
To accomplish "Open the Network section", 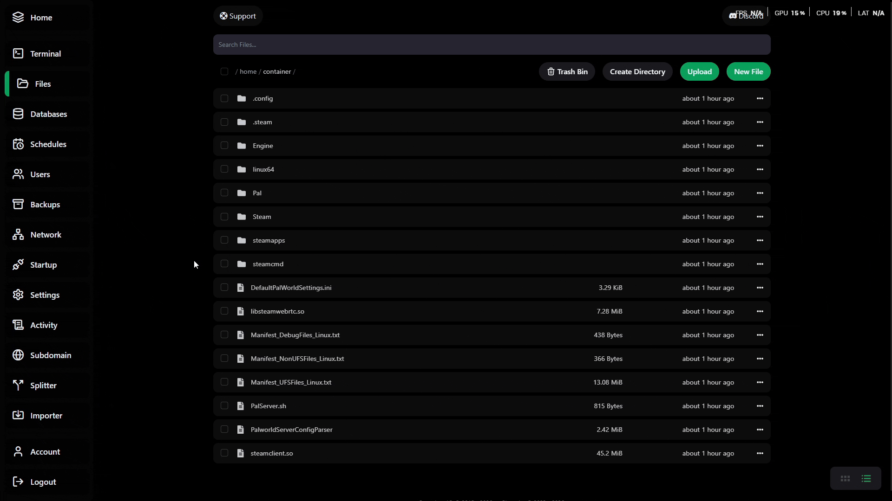I will (46, 235).
